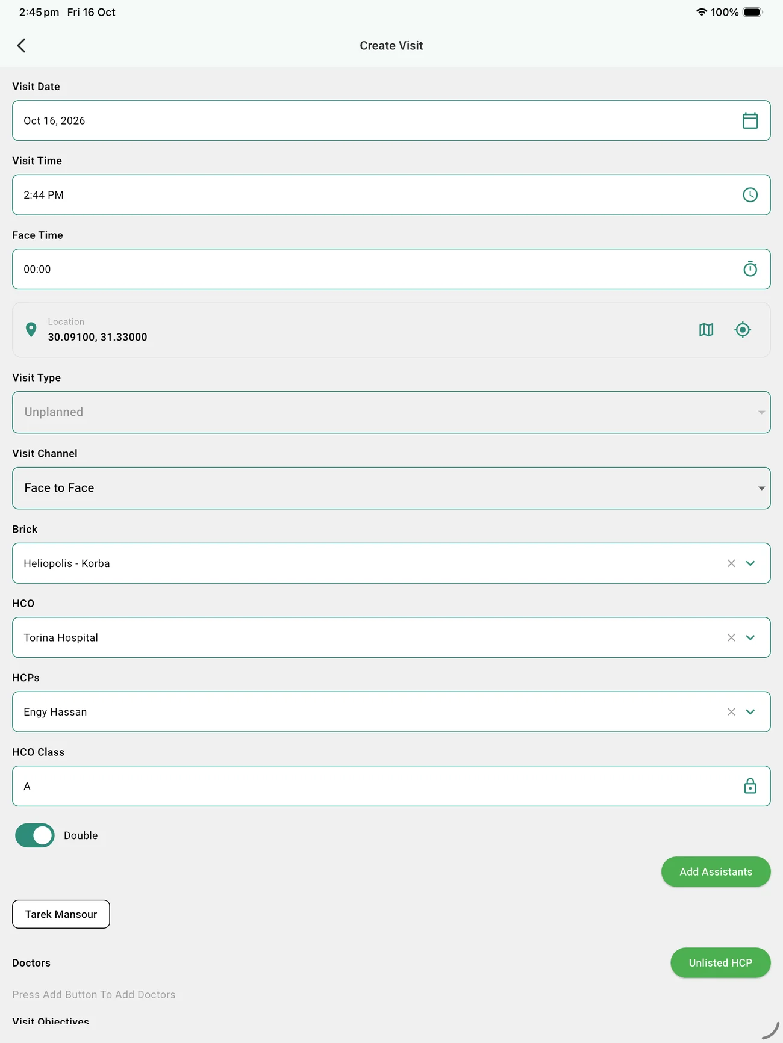Image resolution: width=783 pixels, height=1043 pixels.
Task: Tap the Visit Time field showing 2:44 PM
Action: pos(391,195)
